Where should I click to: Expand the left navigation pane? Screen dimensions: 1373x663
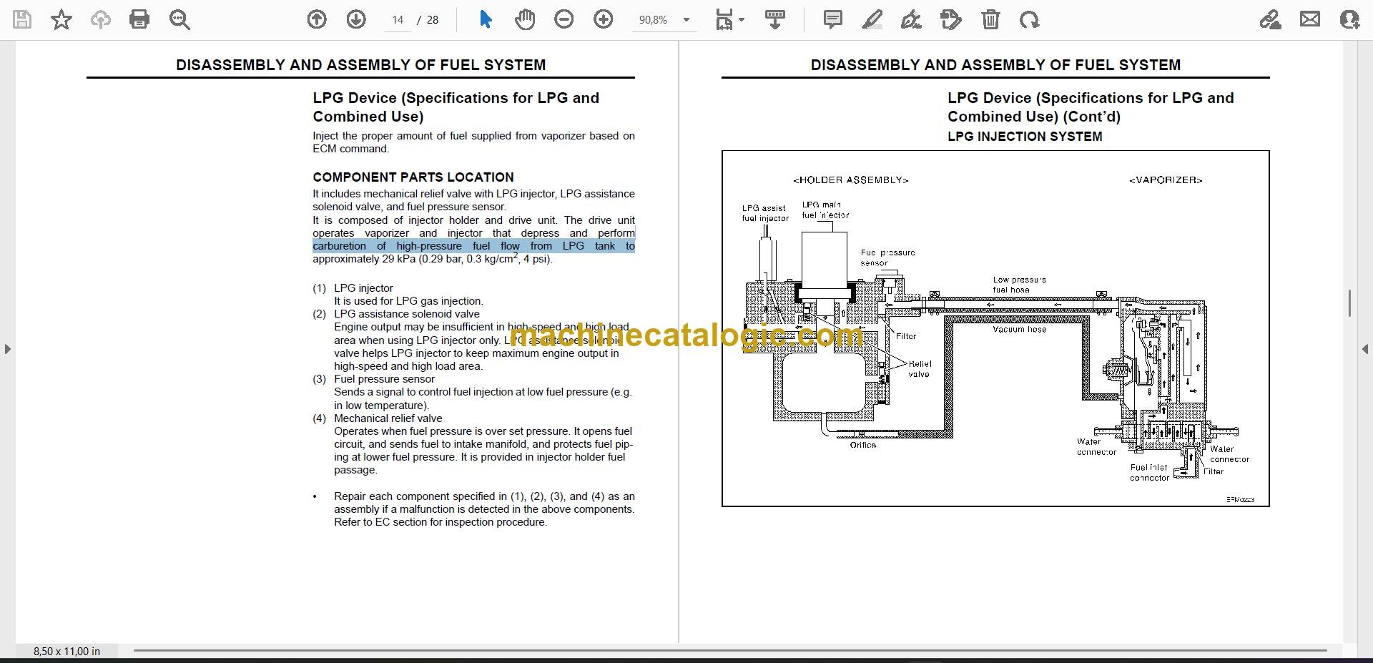(7, 349)
